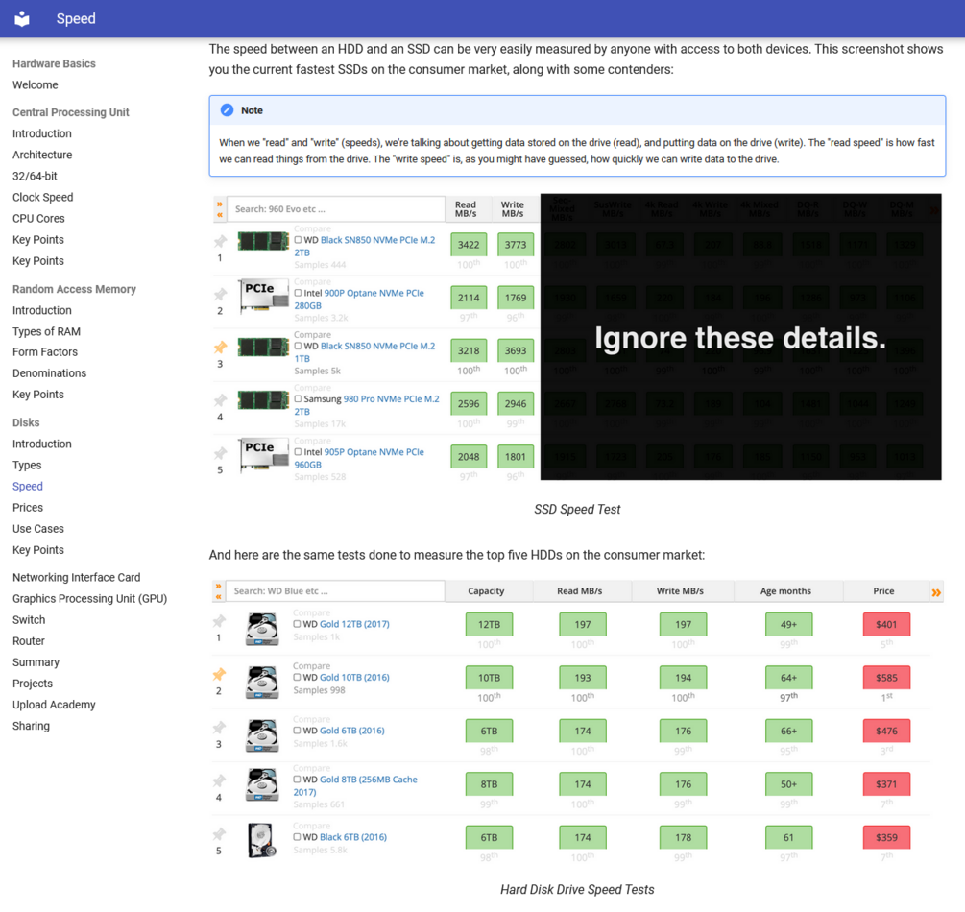Tick compare checkbox for Intel 900P Optane
Viewport: 965px width, 912px height.
298,293
